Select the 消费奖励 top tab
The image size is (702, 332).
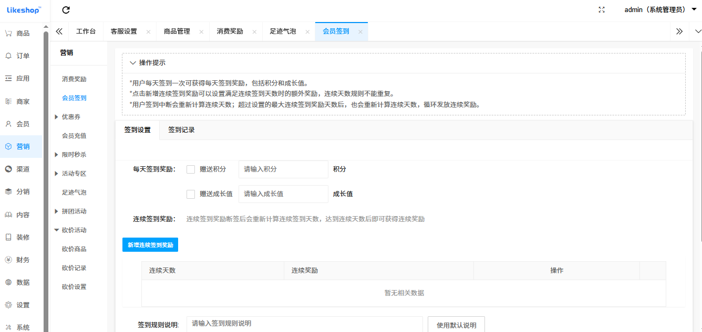[230, 31]
